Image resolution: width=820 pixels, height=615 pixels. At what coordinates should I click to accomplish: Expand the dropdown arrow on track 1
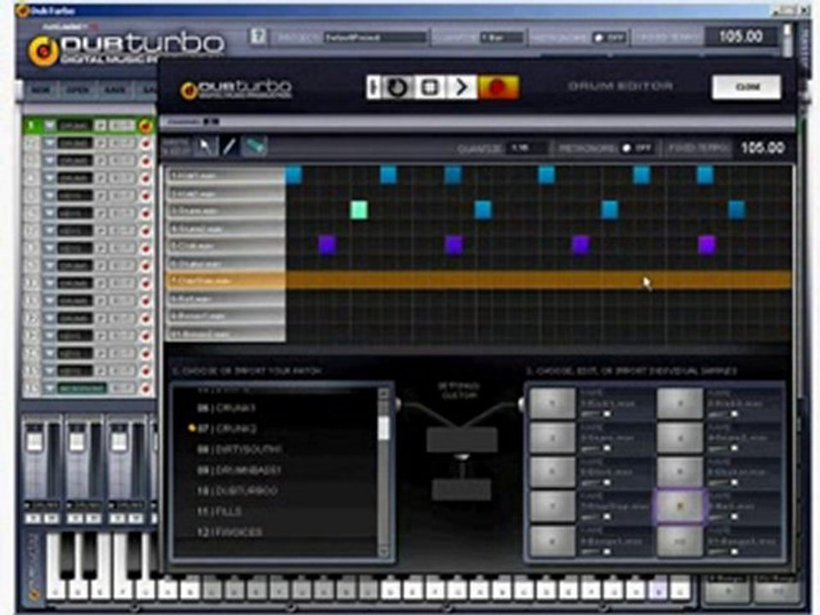point(50,126)
